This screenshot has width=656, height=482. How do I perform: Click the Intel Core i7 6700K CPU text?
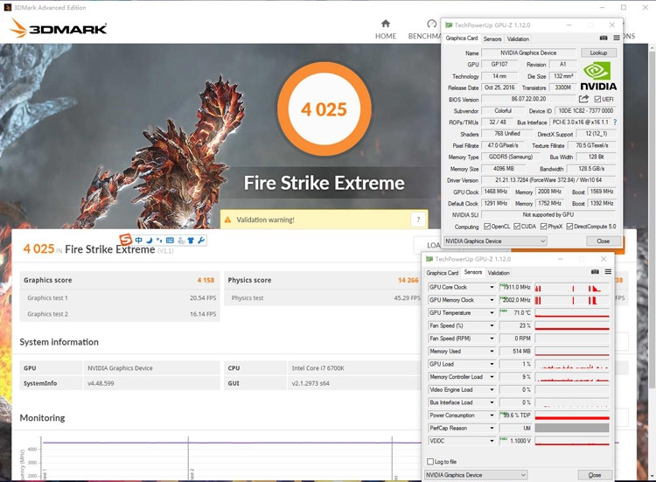[318, 368]
